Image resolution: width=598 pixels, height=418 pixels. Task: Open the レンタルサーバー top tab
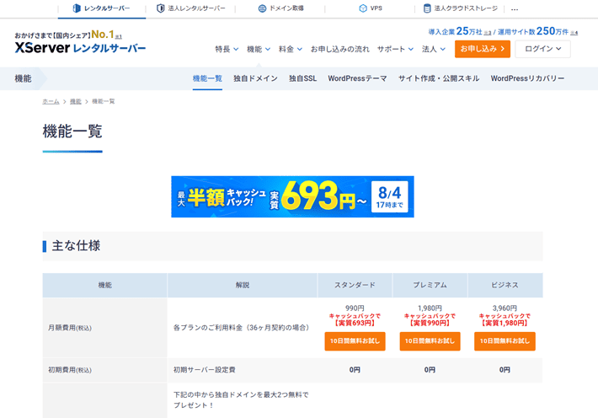point(102,8)
